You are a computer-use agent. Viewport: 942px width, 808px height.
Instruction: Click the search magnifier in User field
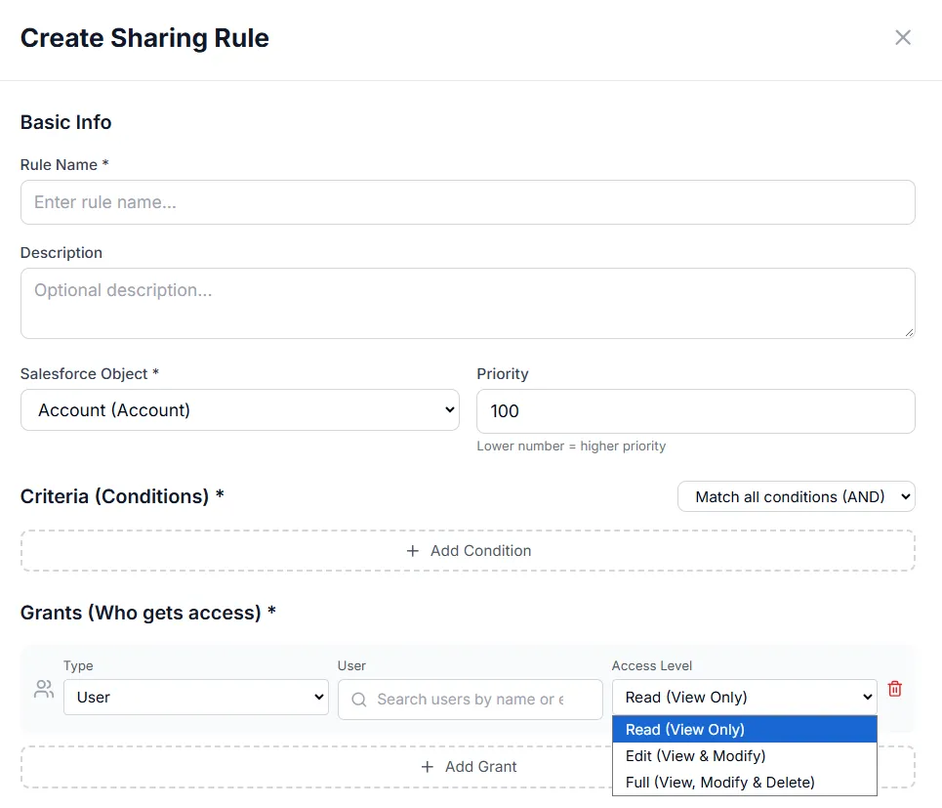point(358,700)
